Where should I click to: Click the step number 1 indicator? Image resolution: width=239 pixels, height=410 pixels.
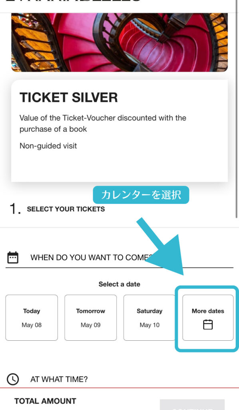pyautogui.click(x=15, y=209)
